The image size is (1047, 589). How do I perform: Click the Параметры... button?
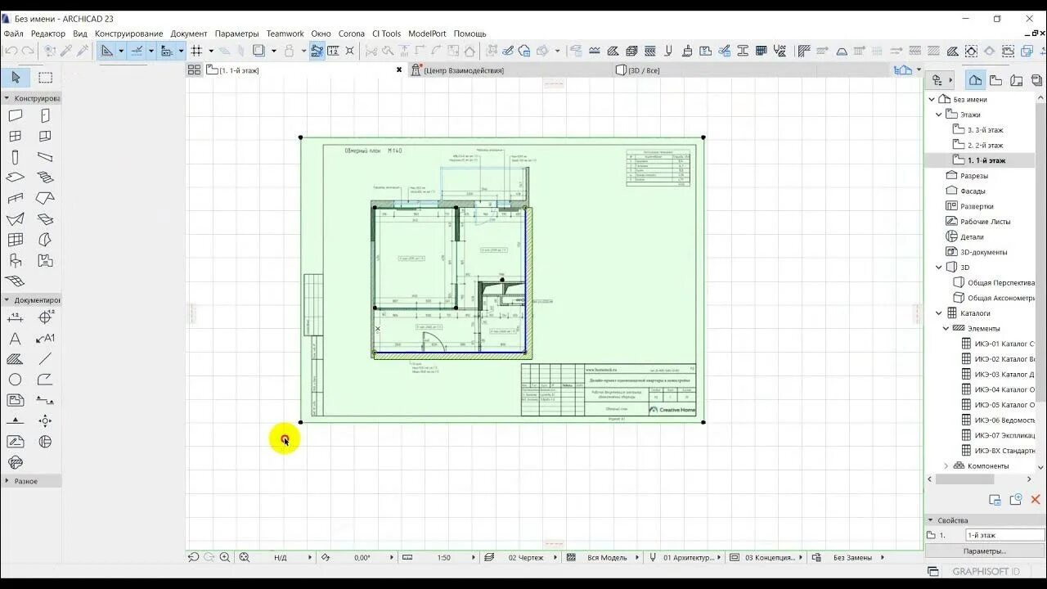coord(985,551)
